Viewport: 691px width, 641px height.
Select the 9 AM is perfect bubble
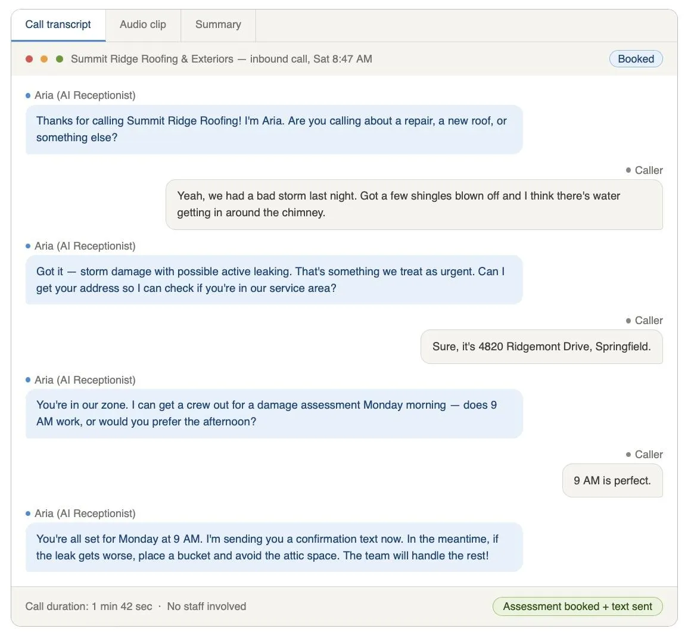pyautogui.click(x=612, y=480)
